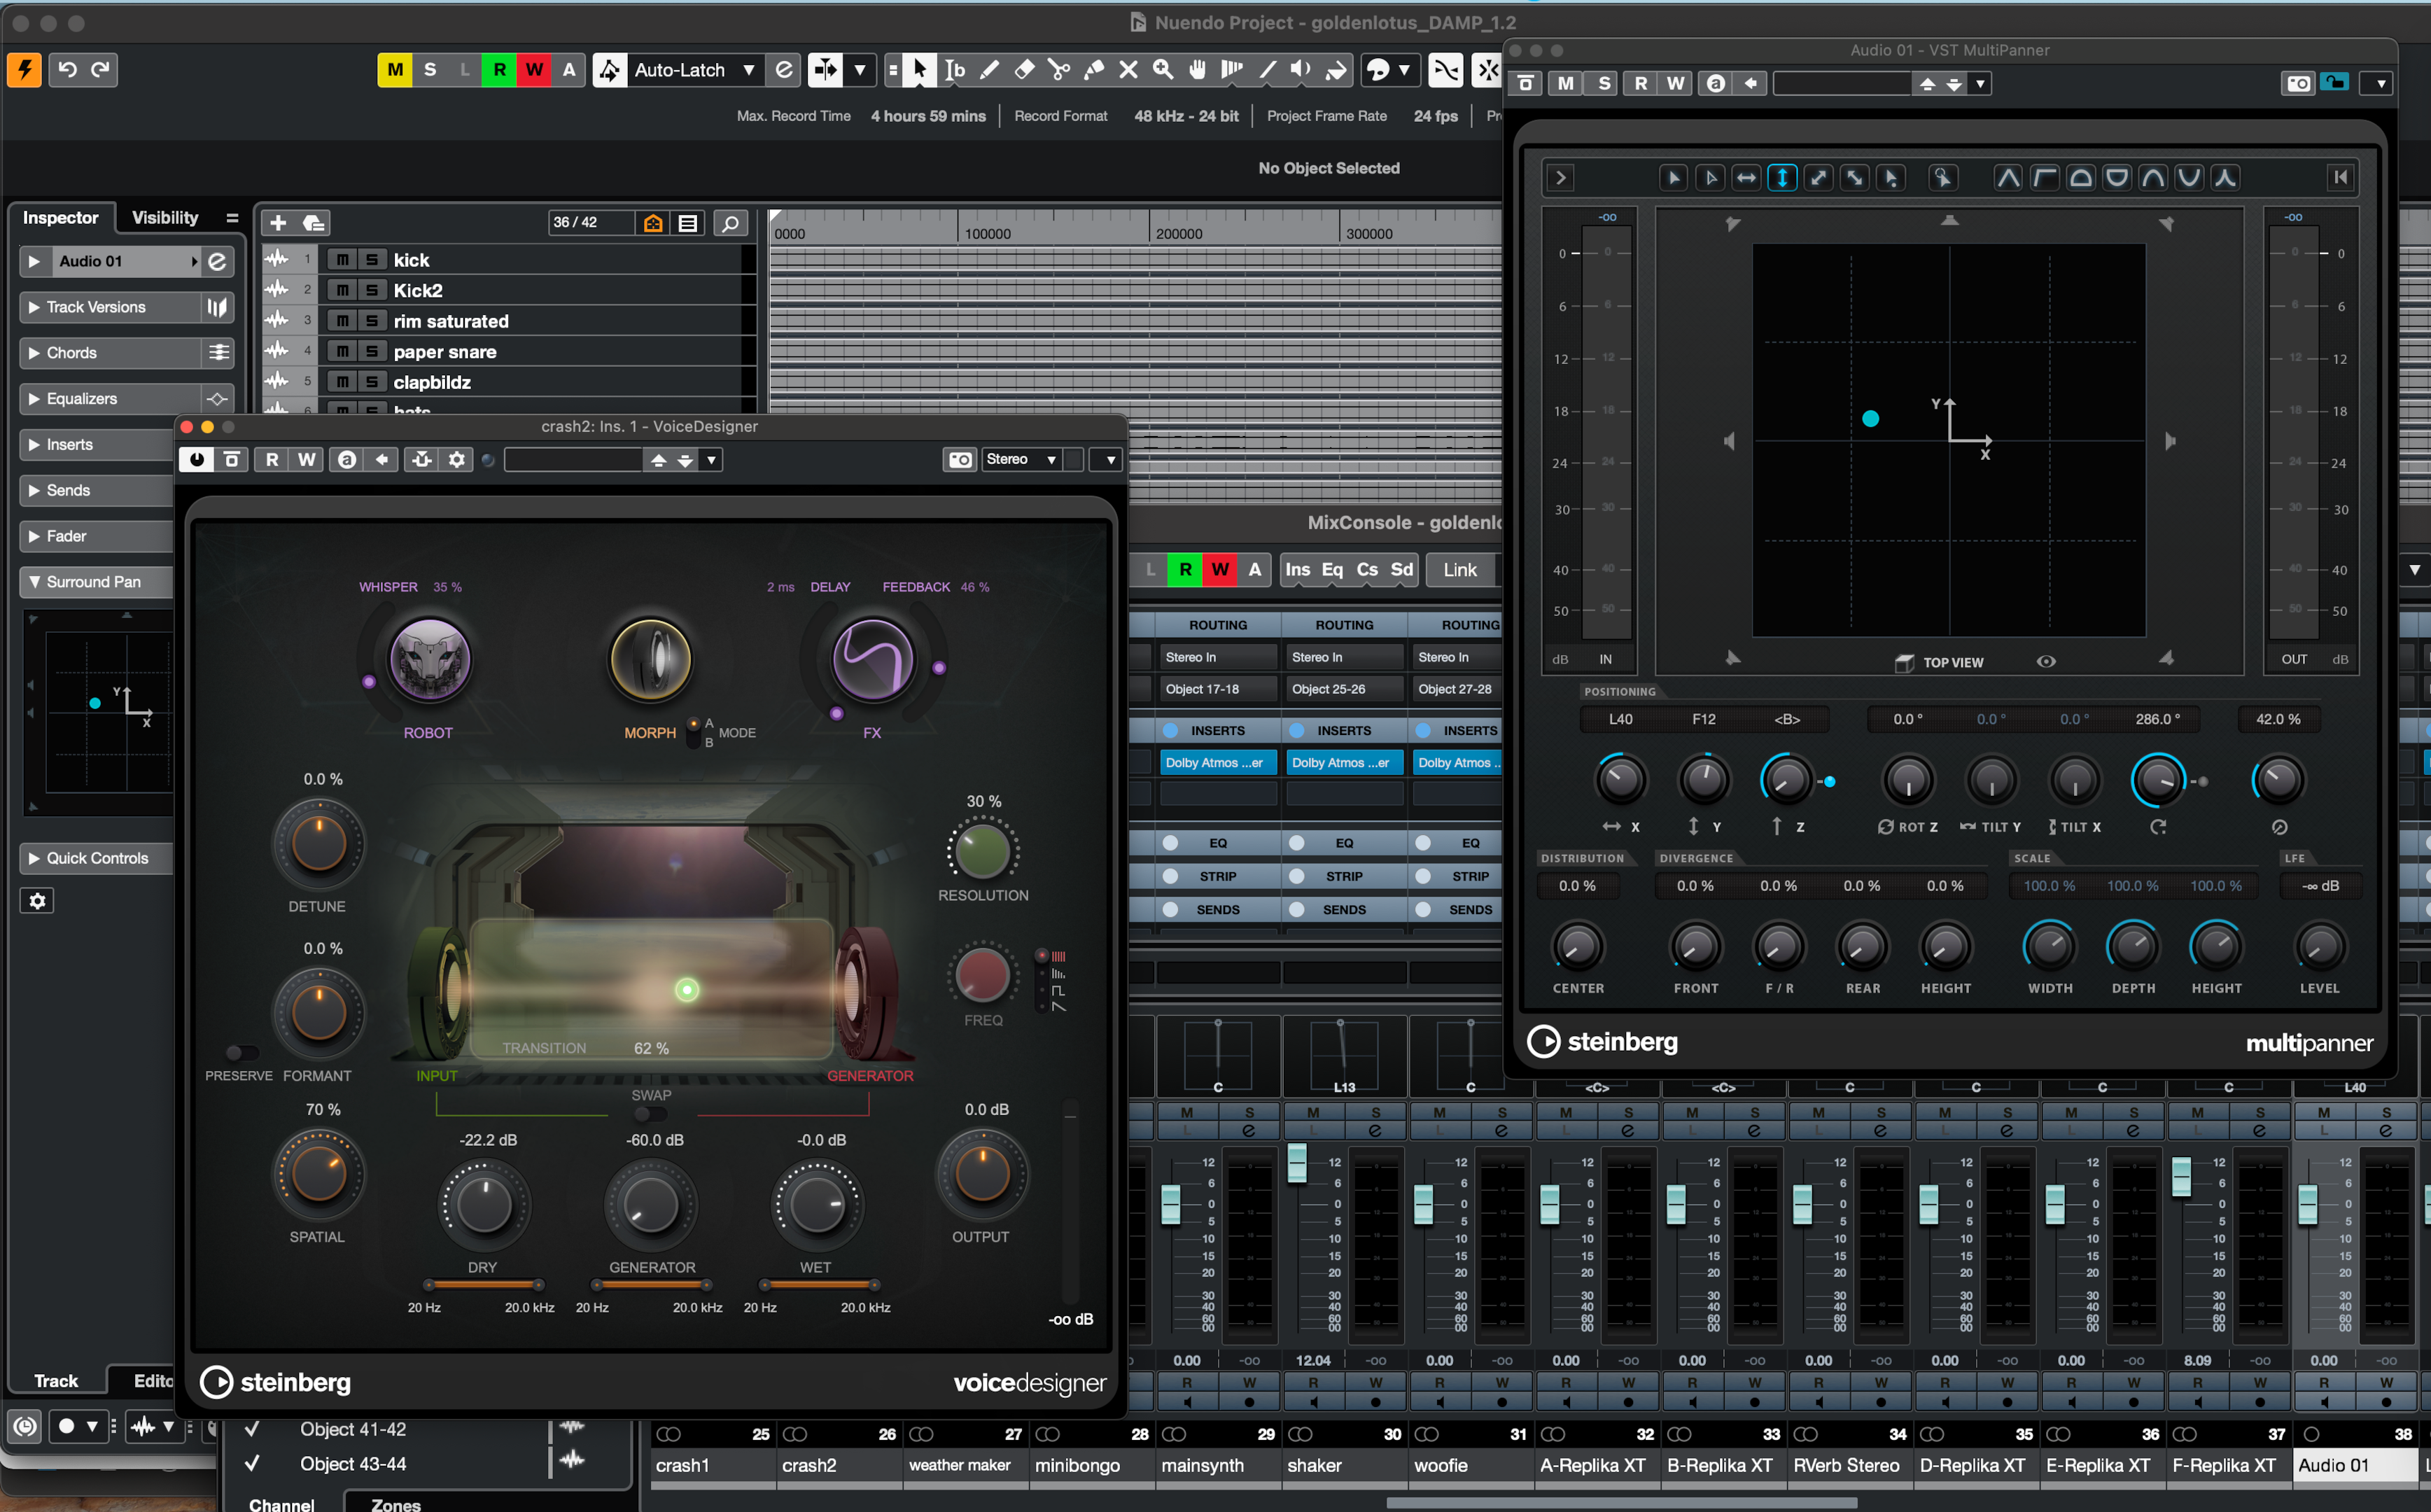Choose the Draw pencil tool
Viewport: 2431px width, 1512px height.
click(x=989, y=69)
